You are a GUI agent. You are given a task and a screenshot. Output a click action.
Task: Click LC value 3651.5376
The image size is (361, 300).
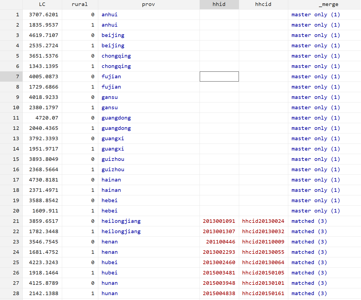click(x=44, y=56)
